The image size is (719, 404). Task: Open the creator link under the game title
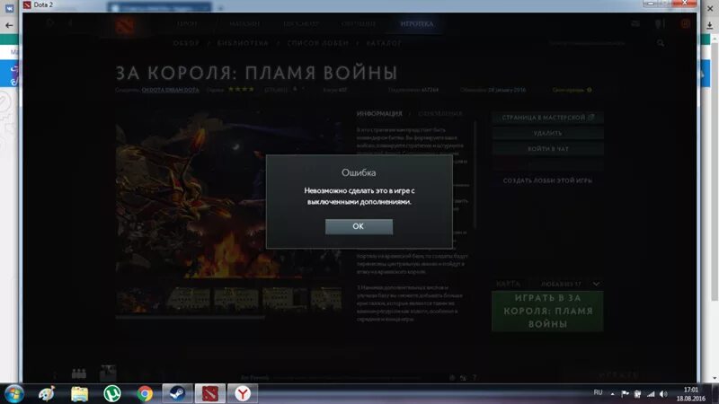170,90
